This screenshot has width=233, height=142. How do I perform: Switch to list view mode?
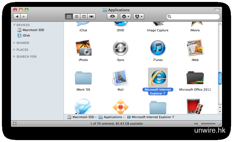coord(76,16)
